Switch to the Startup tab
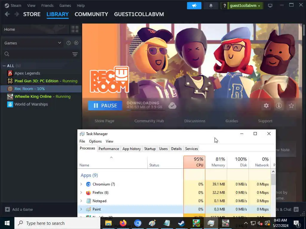The height and width of the screenshot is (229, 306). tap(150, 148)
